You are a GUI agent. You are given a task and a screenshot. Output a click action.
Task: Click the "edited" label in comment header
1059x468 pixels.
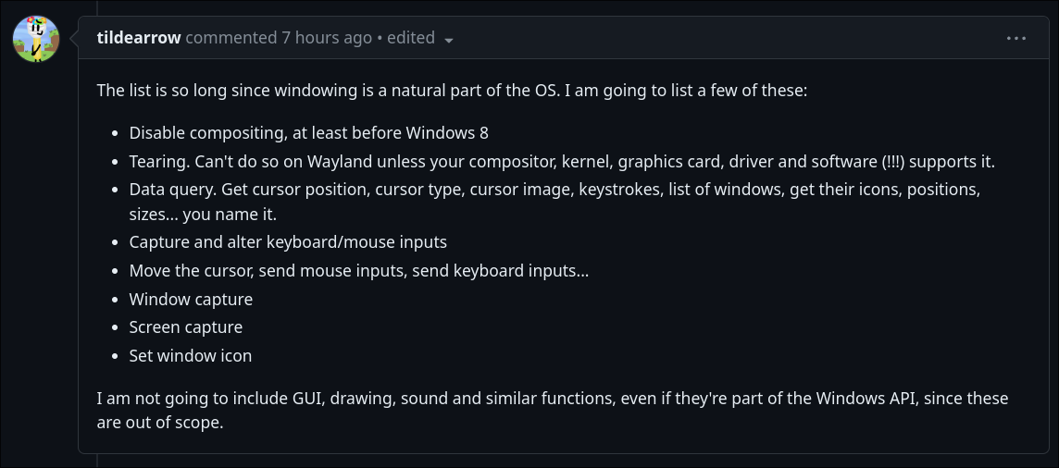click(411, 38)
